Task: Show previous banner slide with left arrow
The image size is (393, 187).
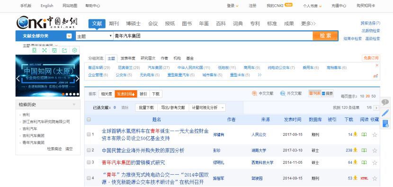Action: point(18,79)
